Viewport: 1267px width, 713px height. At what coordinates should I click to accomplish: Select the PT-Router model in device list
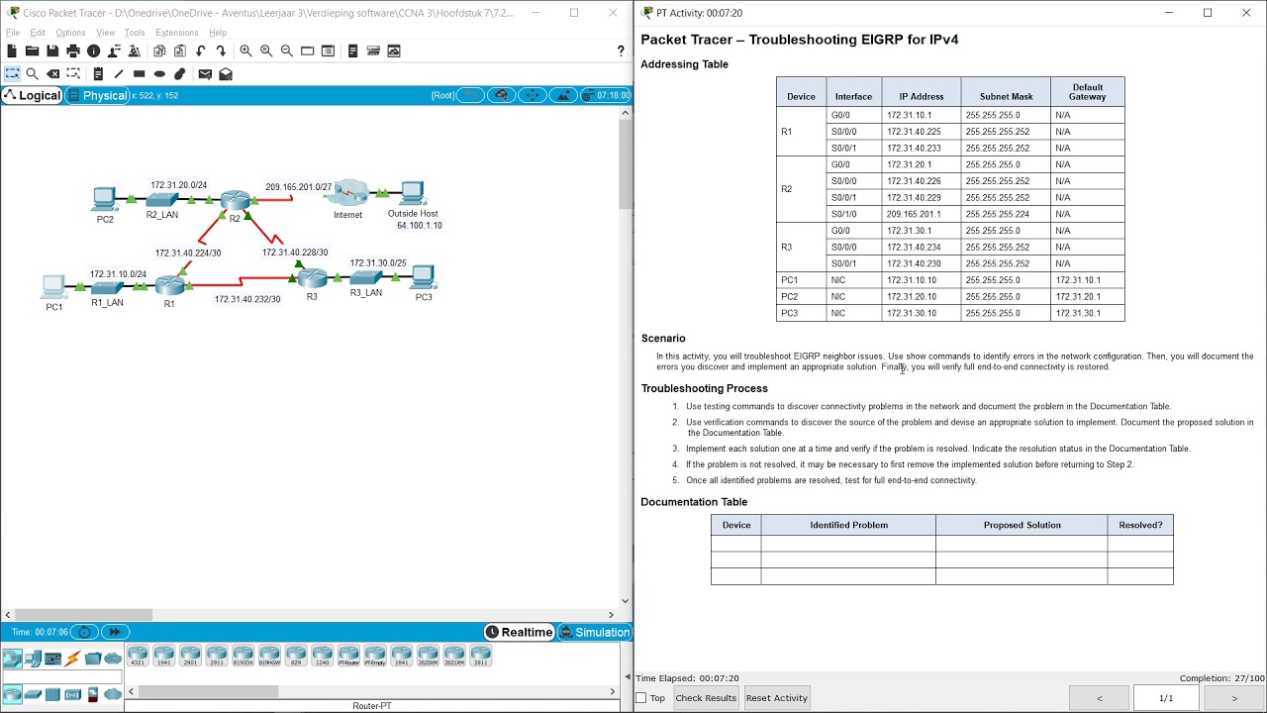point(348,656)
